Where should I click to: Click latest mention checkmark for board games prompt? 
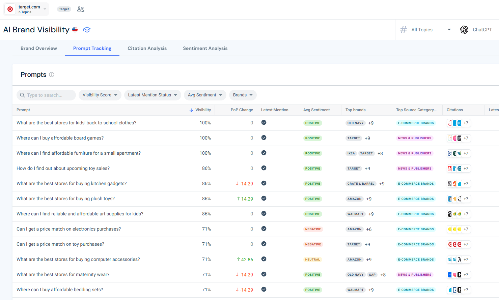tap(264, 138)
